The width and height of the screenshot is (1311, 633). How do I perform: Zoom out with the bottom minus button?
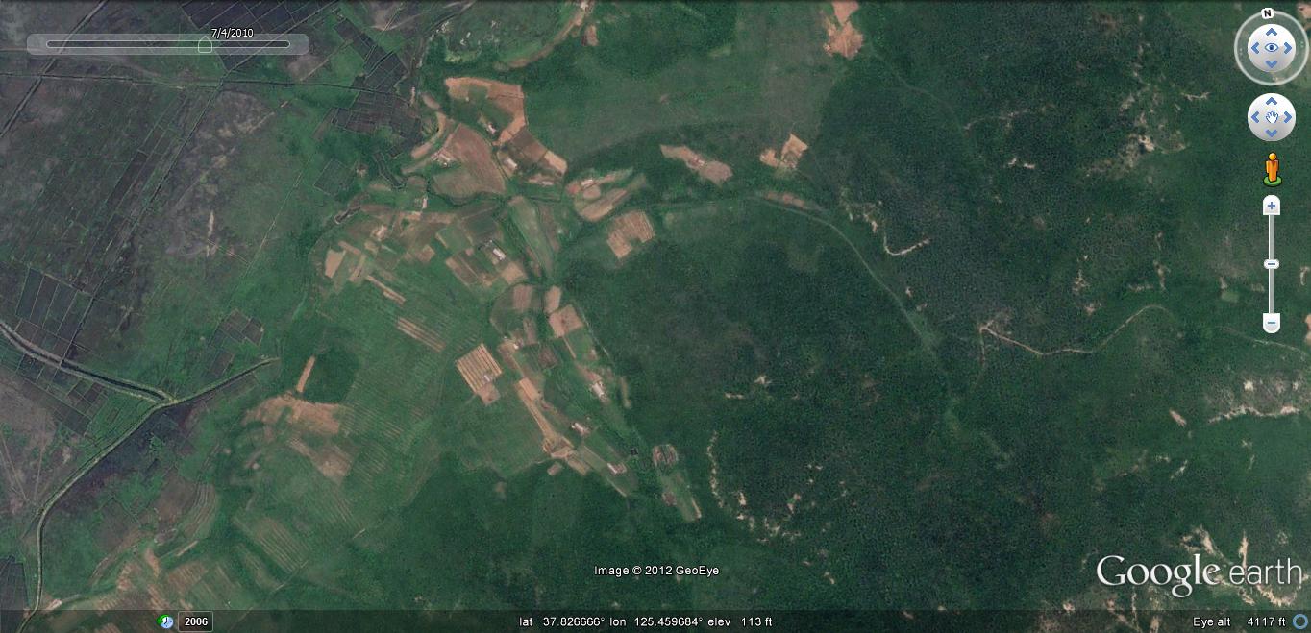(1272, 324)
